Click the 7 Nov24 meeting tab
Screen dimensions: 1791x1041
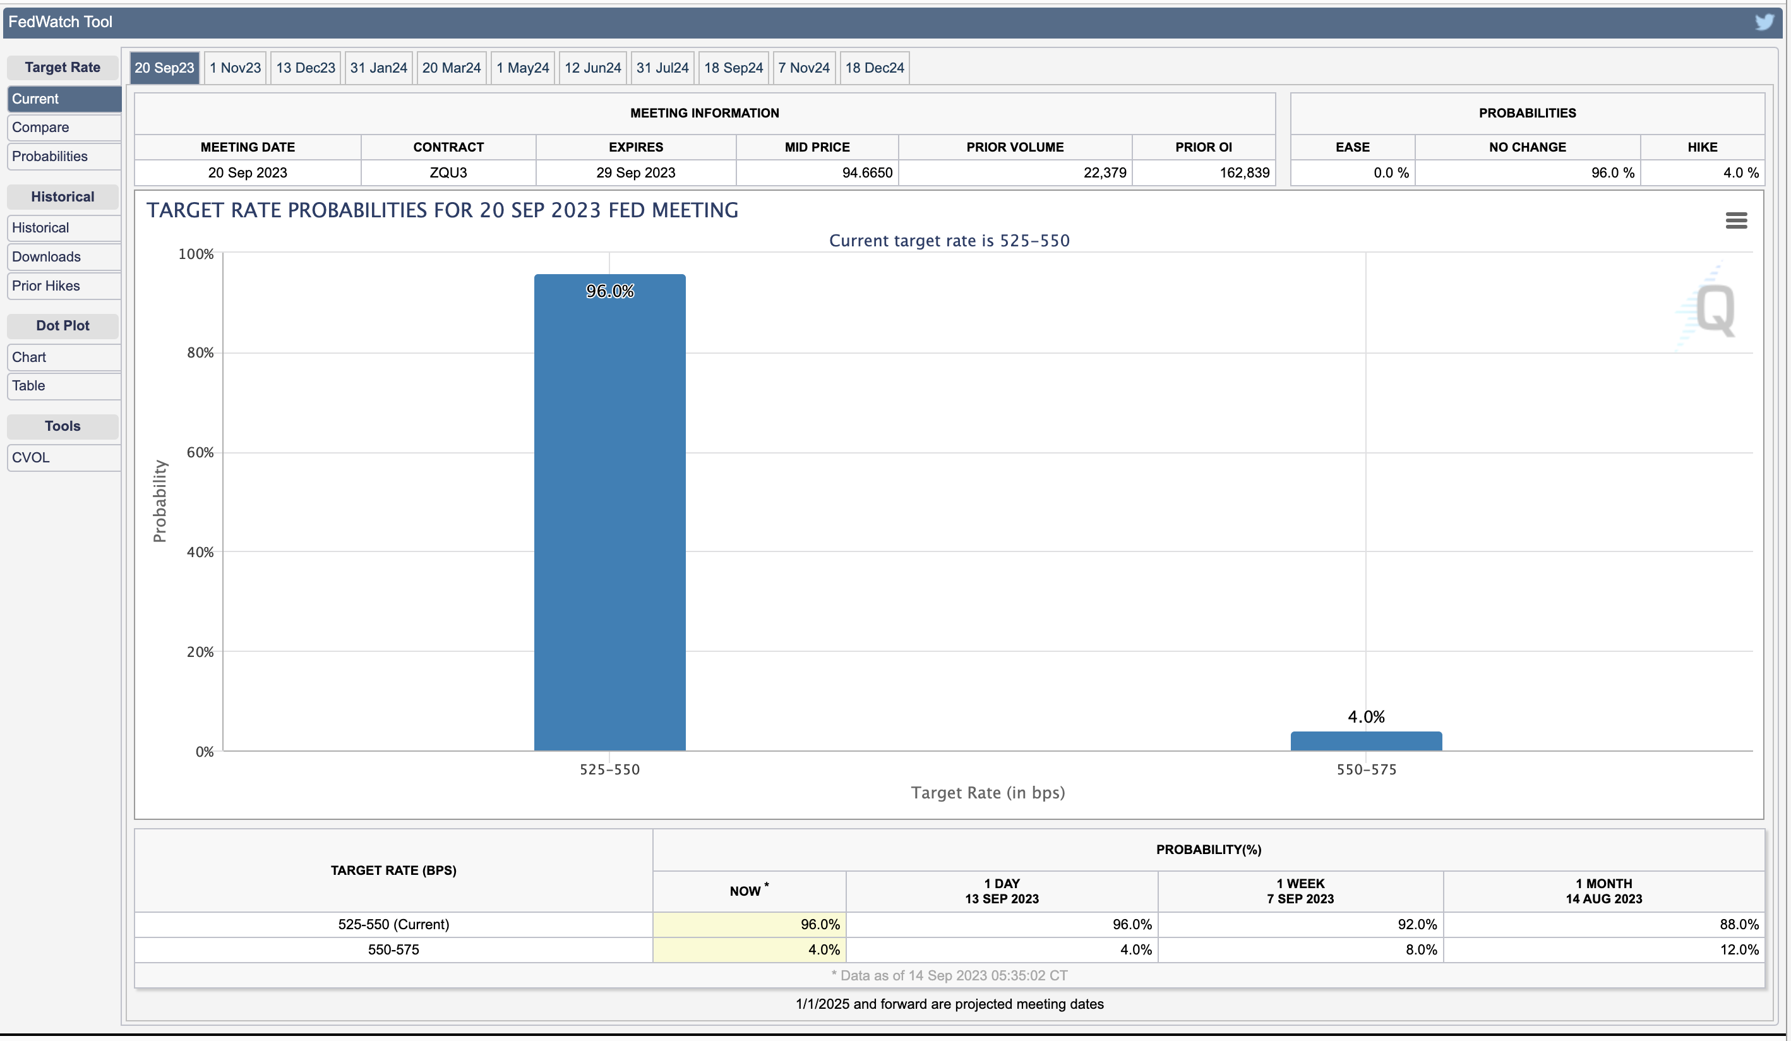point(803,68)
